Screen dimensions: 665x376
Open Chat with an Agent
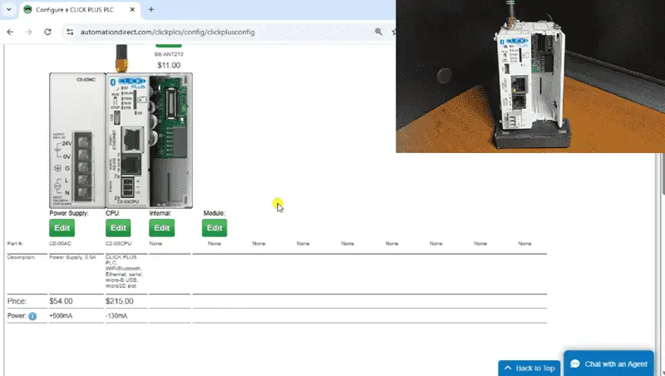608,364
